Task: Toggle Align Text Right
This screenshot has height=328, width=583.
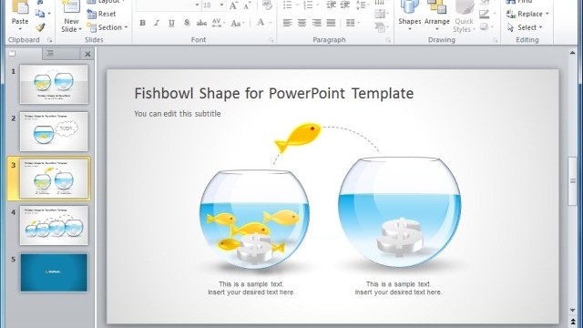Action: 317,23
